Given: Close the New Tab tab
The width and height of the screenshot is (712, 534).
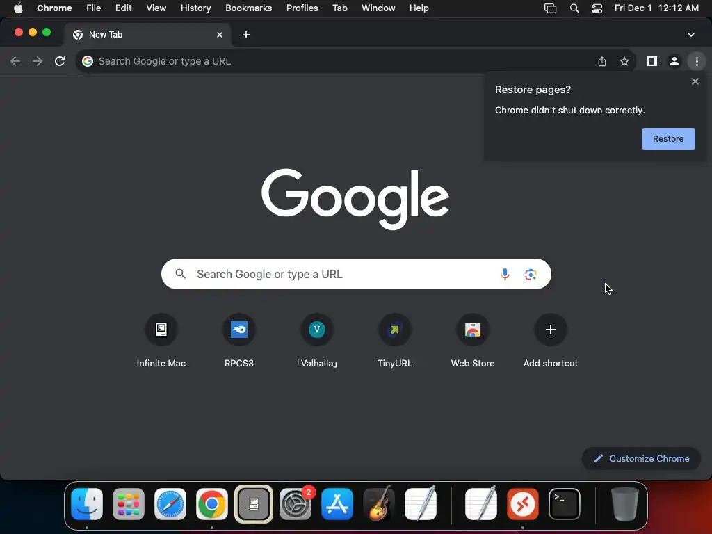Looking at the screenshot, I should [220, 35].
